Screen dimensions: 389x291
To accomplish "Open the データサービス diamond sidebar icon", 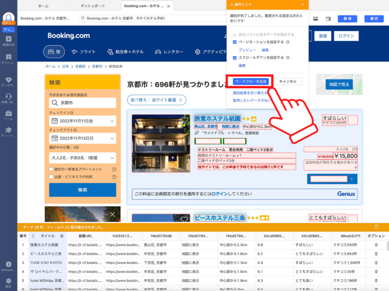I will point(8,81).
